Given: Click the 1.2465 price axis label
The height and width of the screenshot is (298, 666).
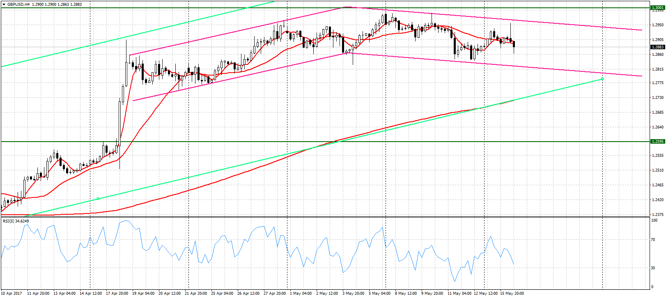Looking at the screenshot, I should [x=658, y=185].
